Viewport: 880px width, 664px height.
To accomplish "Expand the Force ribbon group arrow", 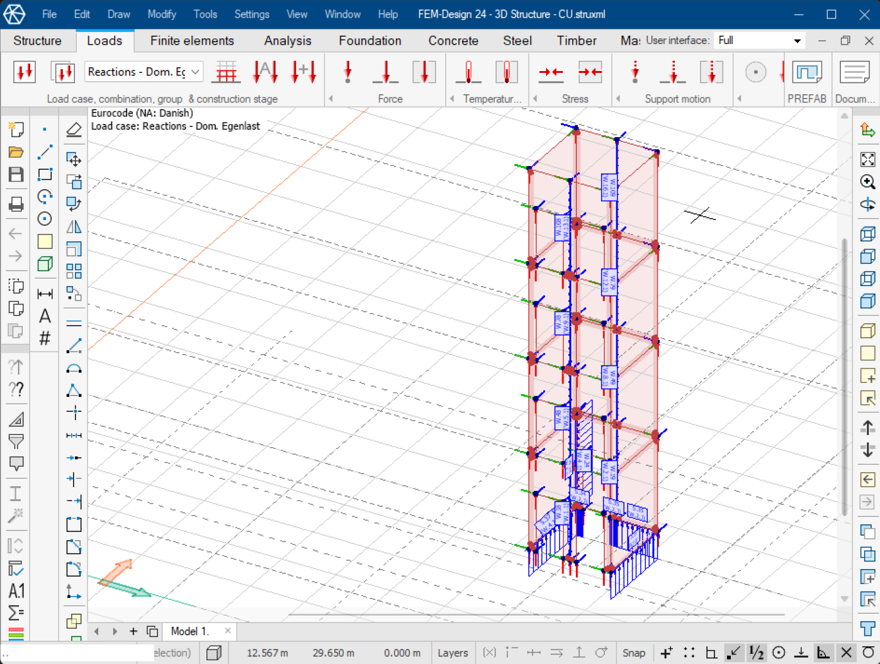I will pyautogui.click(x=331, y=99).
